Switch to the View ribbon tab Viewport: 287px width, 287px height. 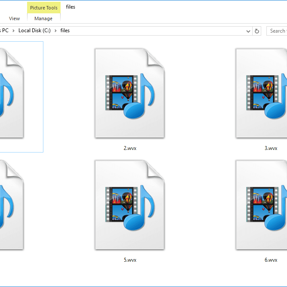pos(14,18)
